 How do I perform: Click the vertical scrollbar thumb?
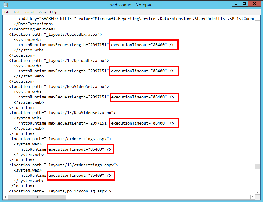point(258,166)
